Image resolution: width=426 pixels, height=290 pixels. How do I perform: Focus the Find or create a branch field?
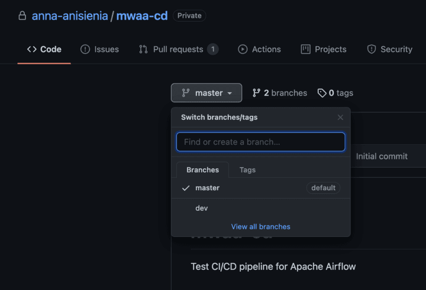point(261,142)
